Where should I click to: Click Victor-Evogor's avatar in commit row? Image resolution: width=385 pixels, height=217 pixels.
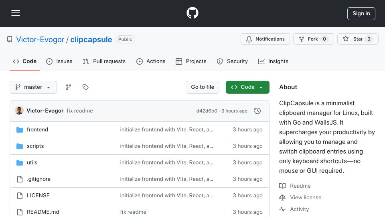(19, 111)
